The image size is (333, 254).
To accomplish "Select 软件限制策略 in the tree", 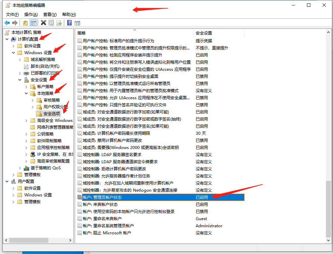I will pos(49,141).
